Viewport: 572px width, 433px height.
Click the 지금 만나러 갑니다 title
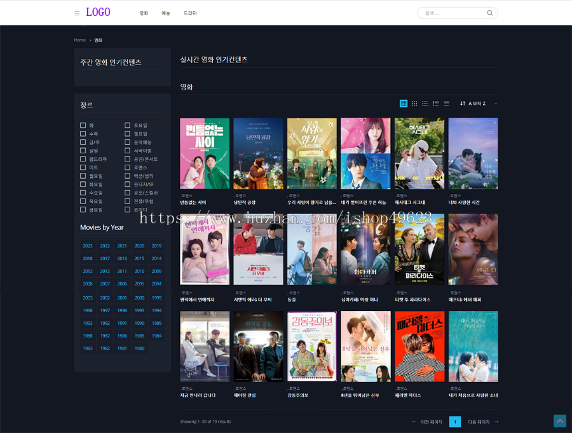[x=198, y=395]
